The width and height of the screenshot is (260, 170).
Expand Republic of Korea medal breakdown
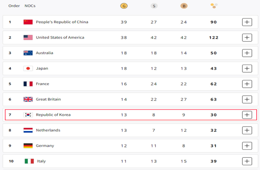pos(247,115)
